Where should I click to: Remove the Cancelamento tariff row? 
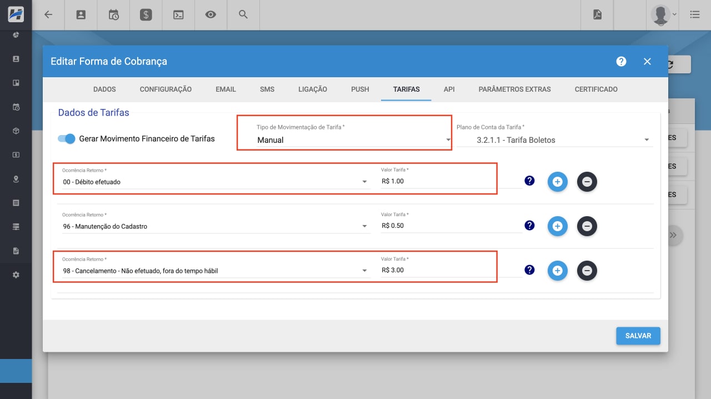[587, 271]
